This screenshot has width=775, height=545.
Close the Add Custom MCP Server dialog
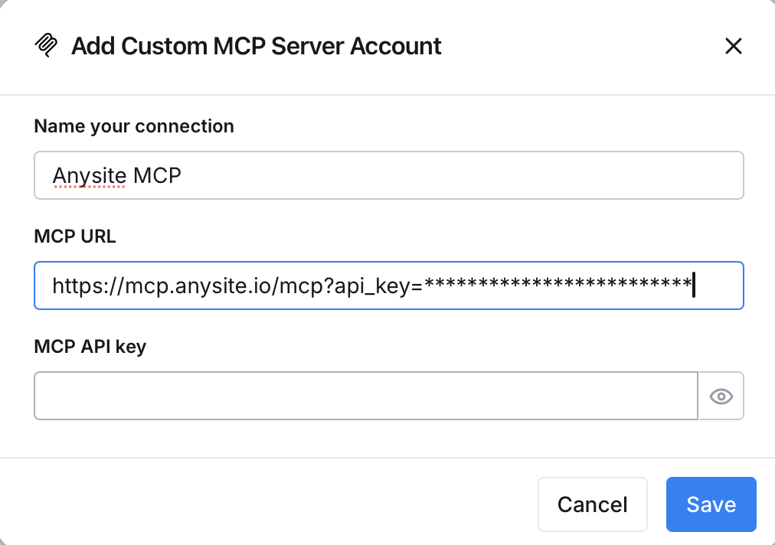733,46
